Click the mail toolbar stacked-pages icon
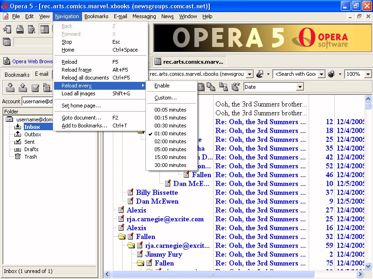The image size is (373, 279). (47, 87)
